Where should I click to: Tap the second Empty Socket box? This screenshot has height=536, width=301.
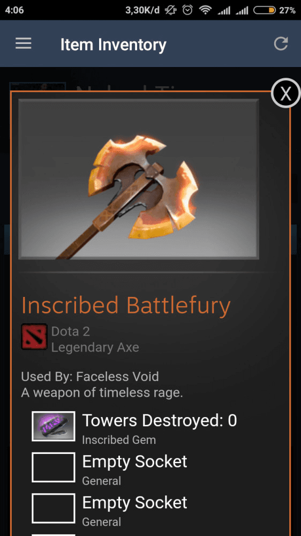(54, 508)
